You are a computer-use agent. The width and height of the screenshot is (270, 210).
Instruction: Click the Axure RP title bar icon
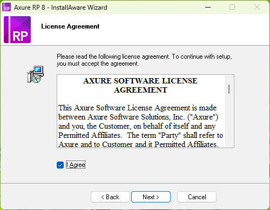[x=6, y=7]
